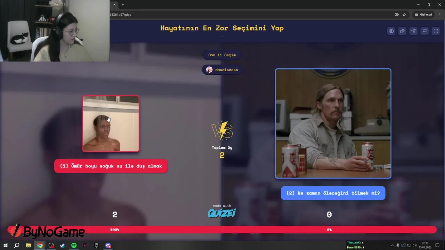
Task: Toggle the eye visibility icon in quiz header
Action: click(x=391, y=31)
